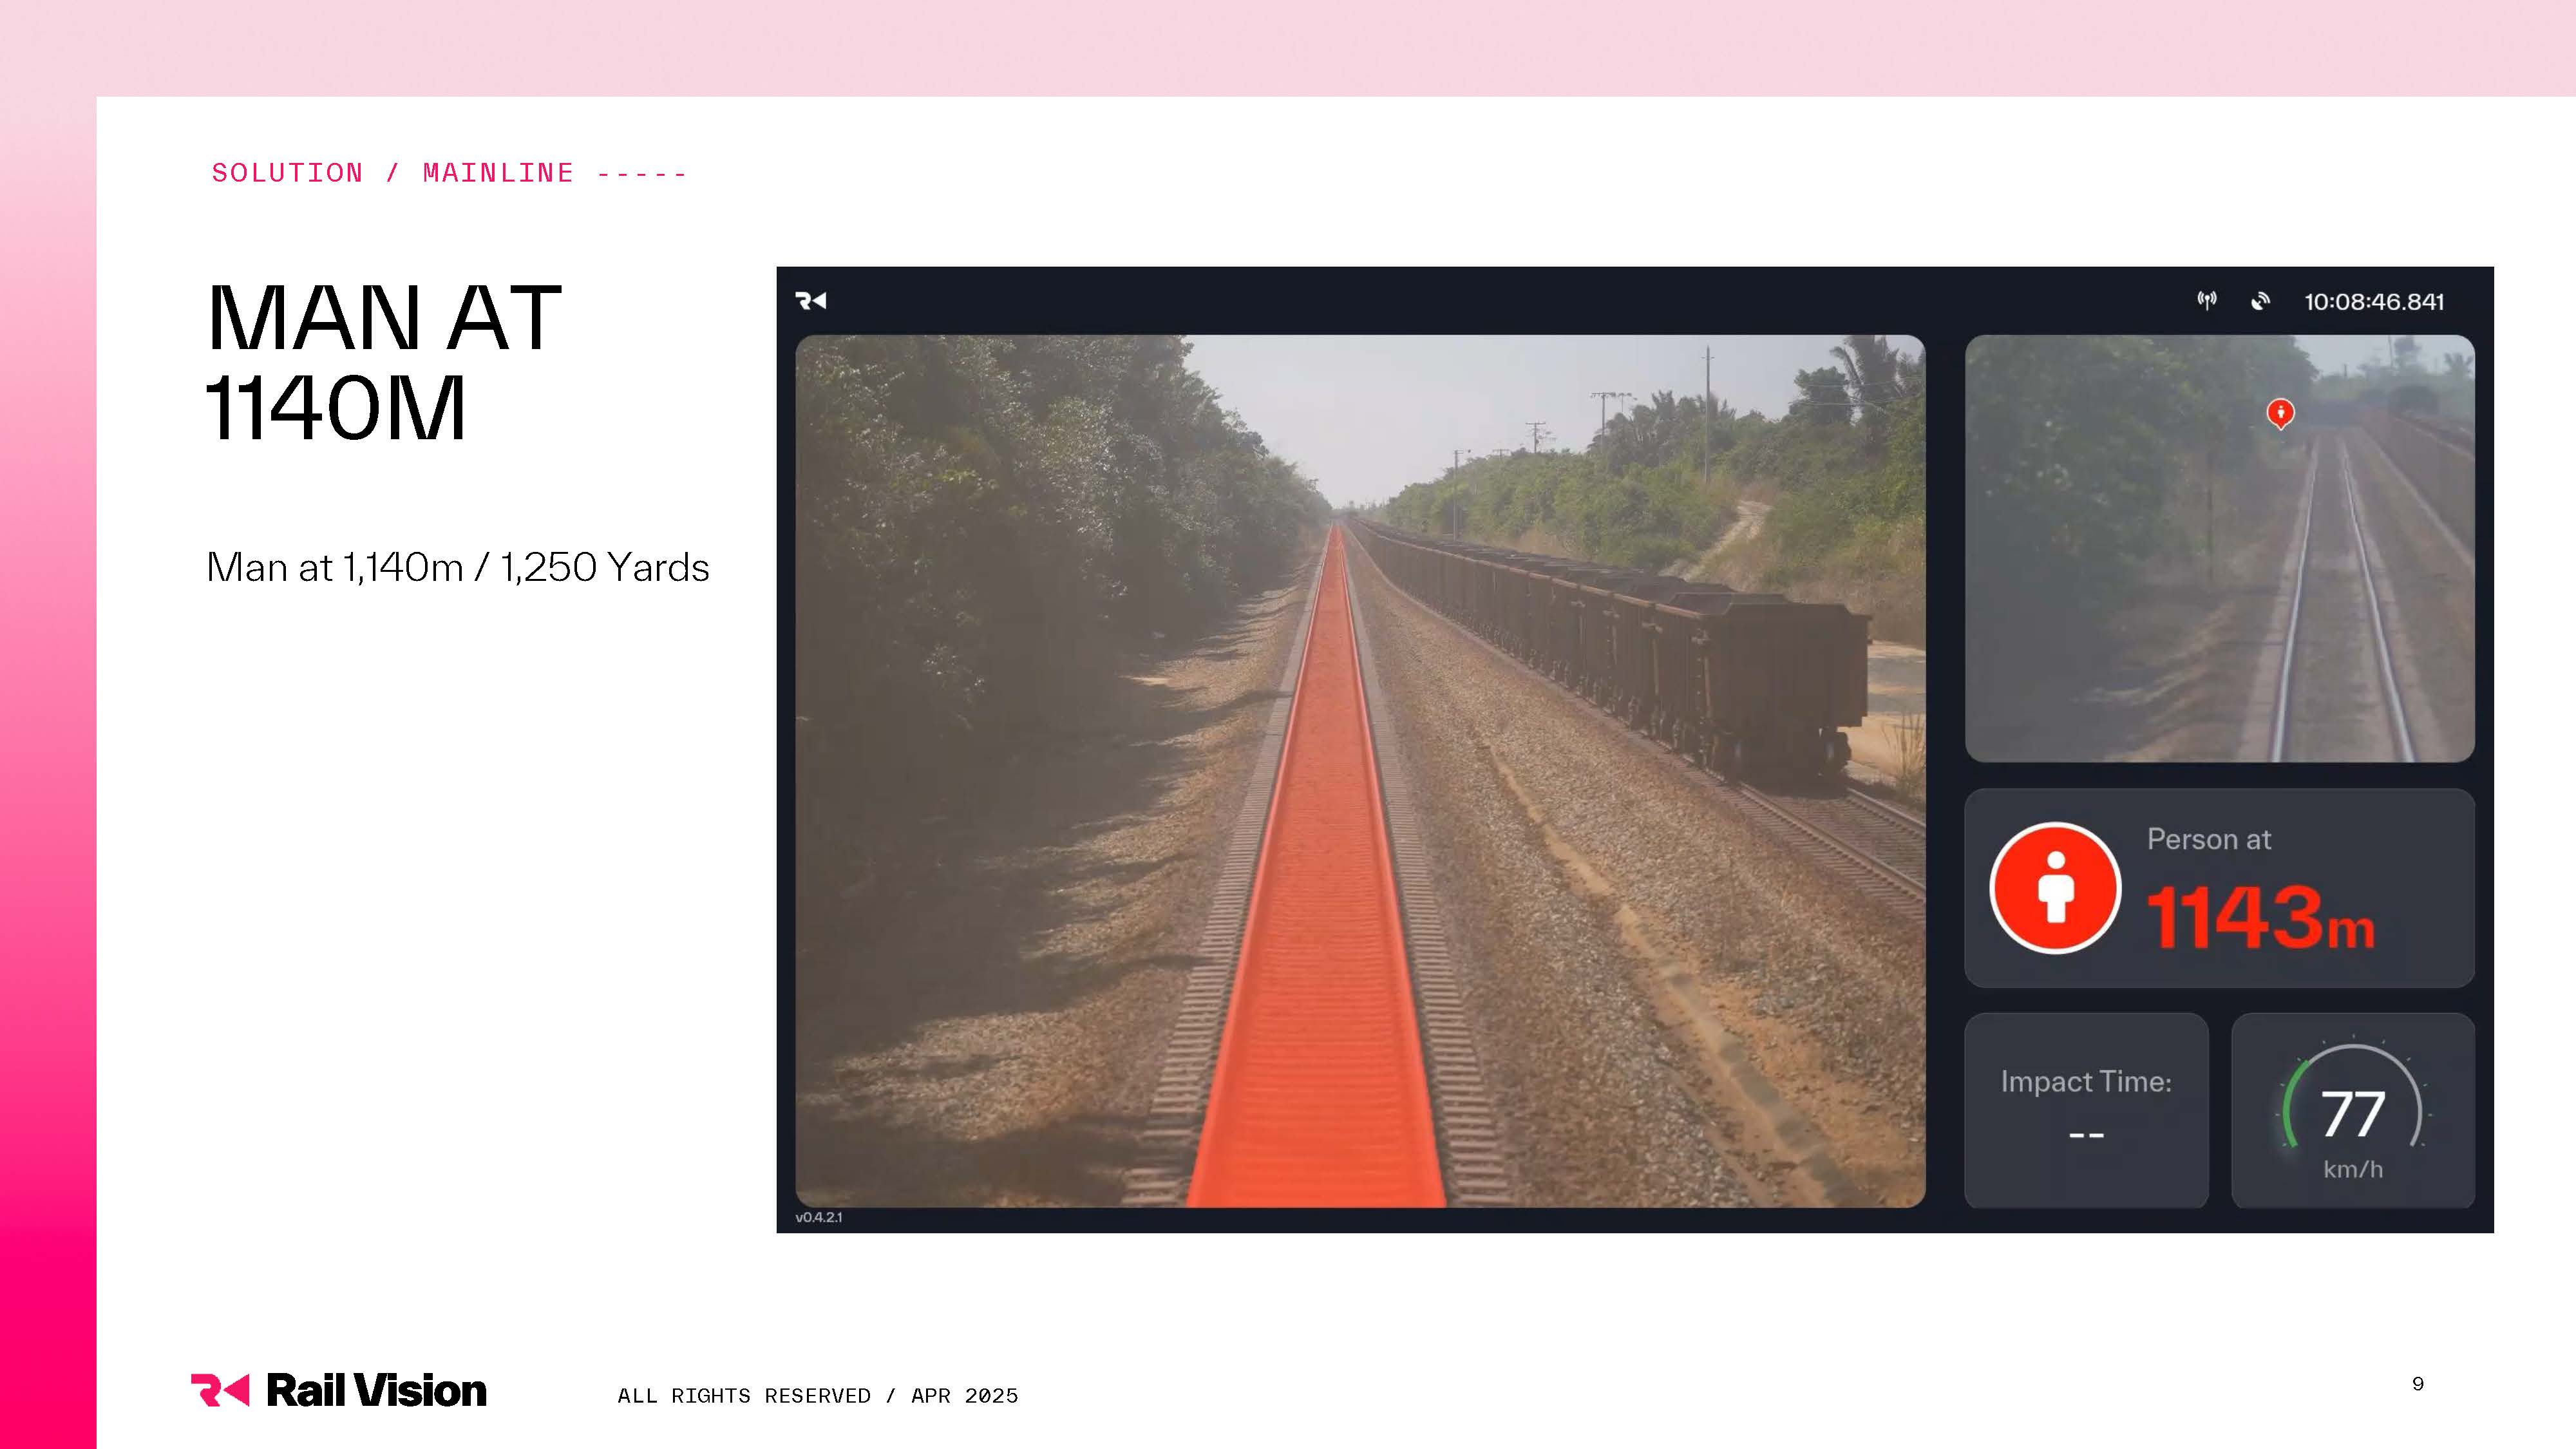Click the Rail Vision logo in the app header

point(810,301)
